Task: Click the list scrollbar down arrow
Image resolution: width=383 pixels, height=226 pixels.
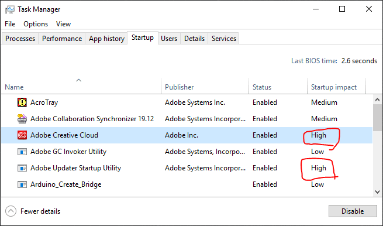Action: pyautogui.click(x=377, y=192)
